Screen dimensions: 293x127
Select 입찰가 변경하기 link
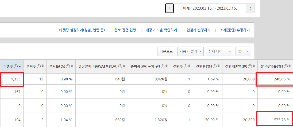pos(199,30)
